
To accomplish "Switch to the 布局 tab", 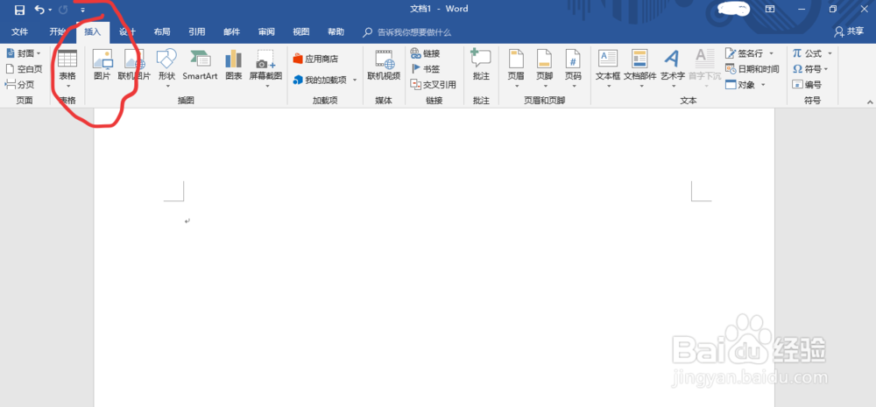I will coord(162,32).
